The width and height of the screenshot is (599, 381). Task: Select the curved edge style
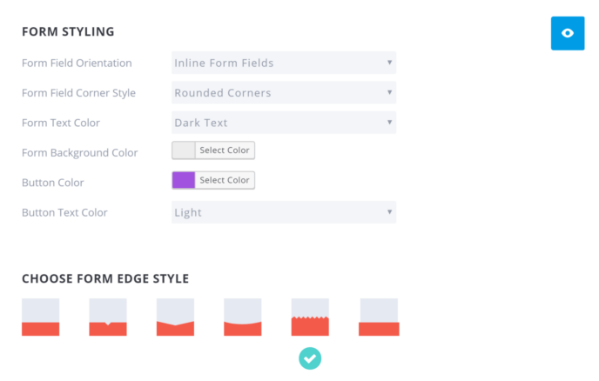tap(243, 317)
